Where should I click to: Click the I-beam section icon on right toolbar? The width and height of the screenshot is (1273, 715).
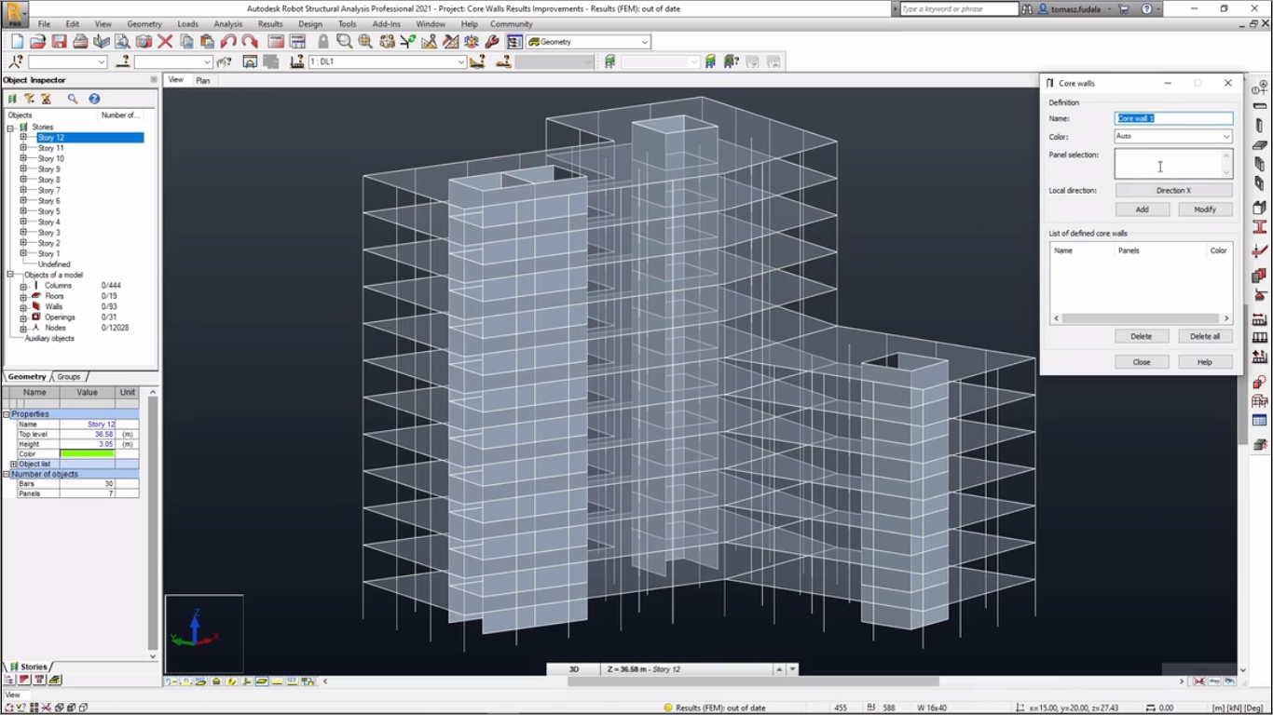point(1260,227)
